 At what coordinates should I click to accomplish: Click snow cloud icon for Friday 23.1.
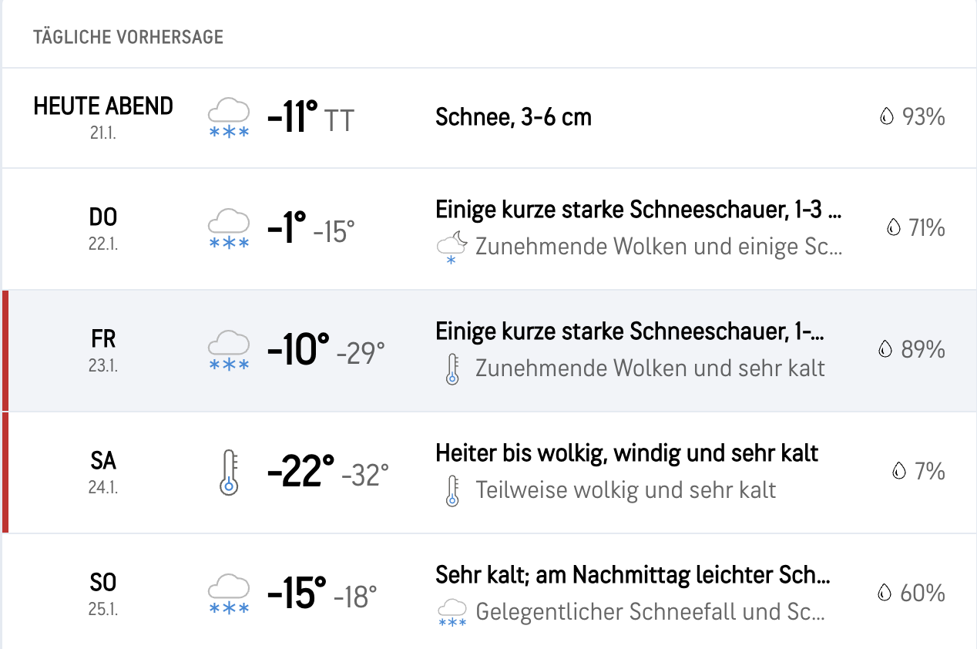point(229,351)
